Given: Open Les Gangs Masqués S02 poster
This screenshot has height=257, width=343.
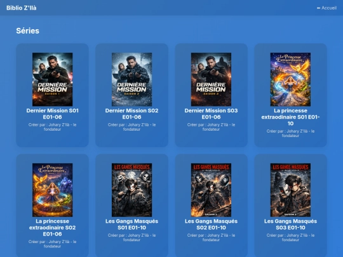Looking at the screenshot, I should pyautogui.click(x=211, y=190).
